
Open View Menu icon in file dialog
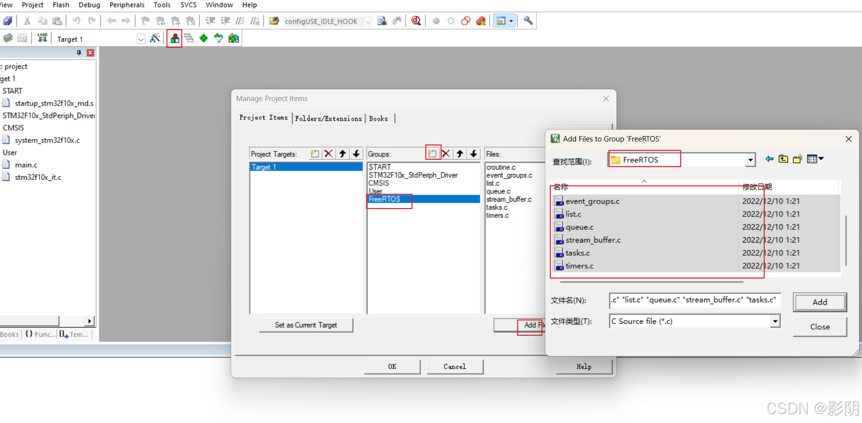point(815,159)
